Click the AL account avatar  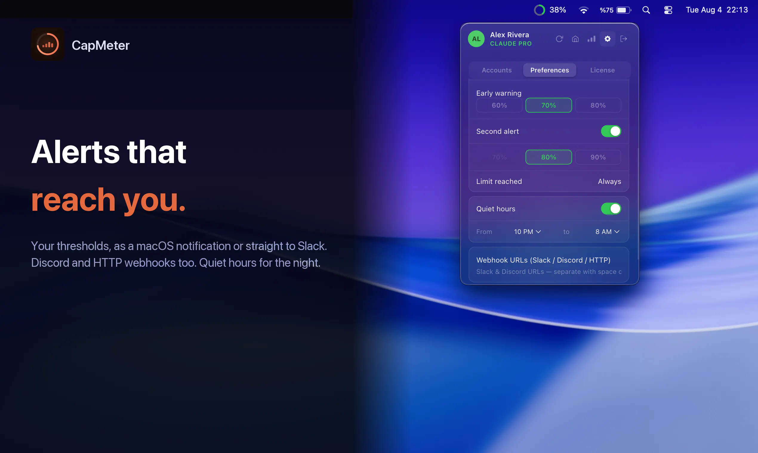(x=476, y=39)
